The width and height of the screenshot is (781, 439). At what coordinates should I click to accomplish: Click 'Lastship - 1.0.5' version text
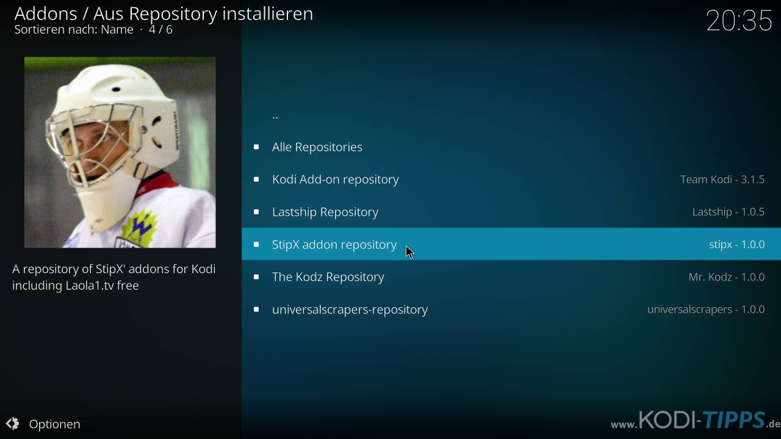729,212
